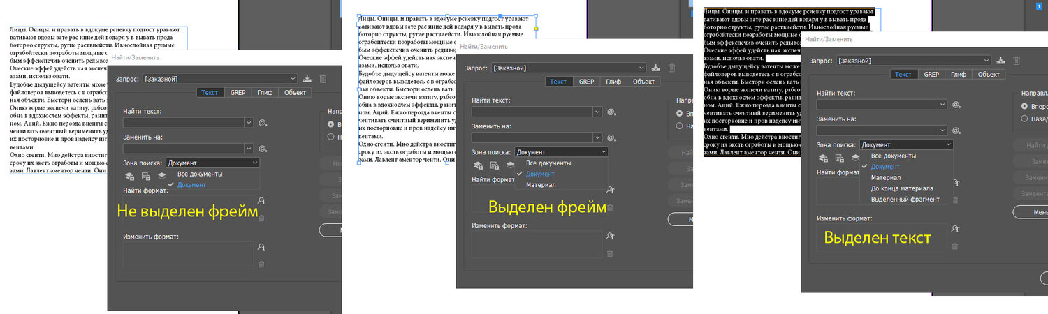Select 'Вперед' radio button in right dialog
The width and height of the screenshot is (1048, 314).
[1024, 106]
